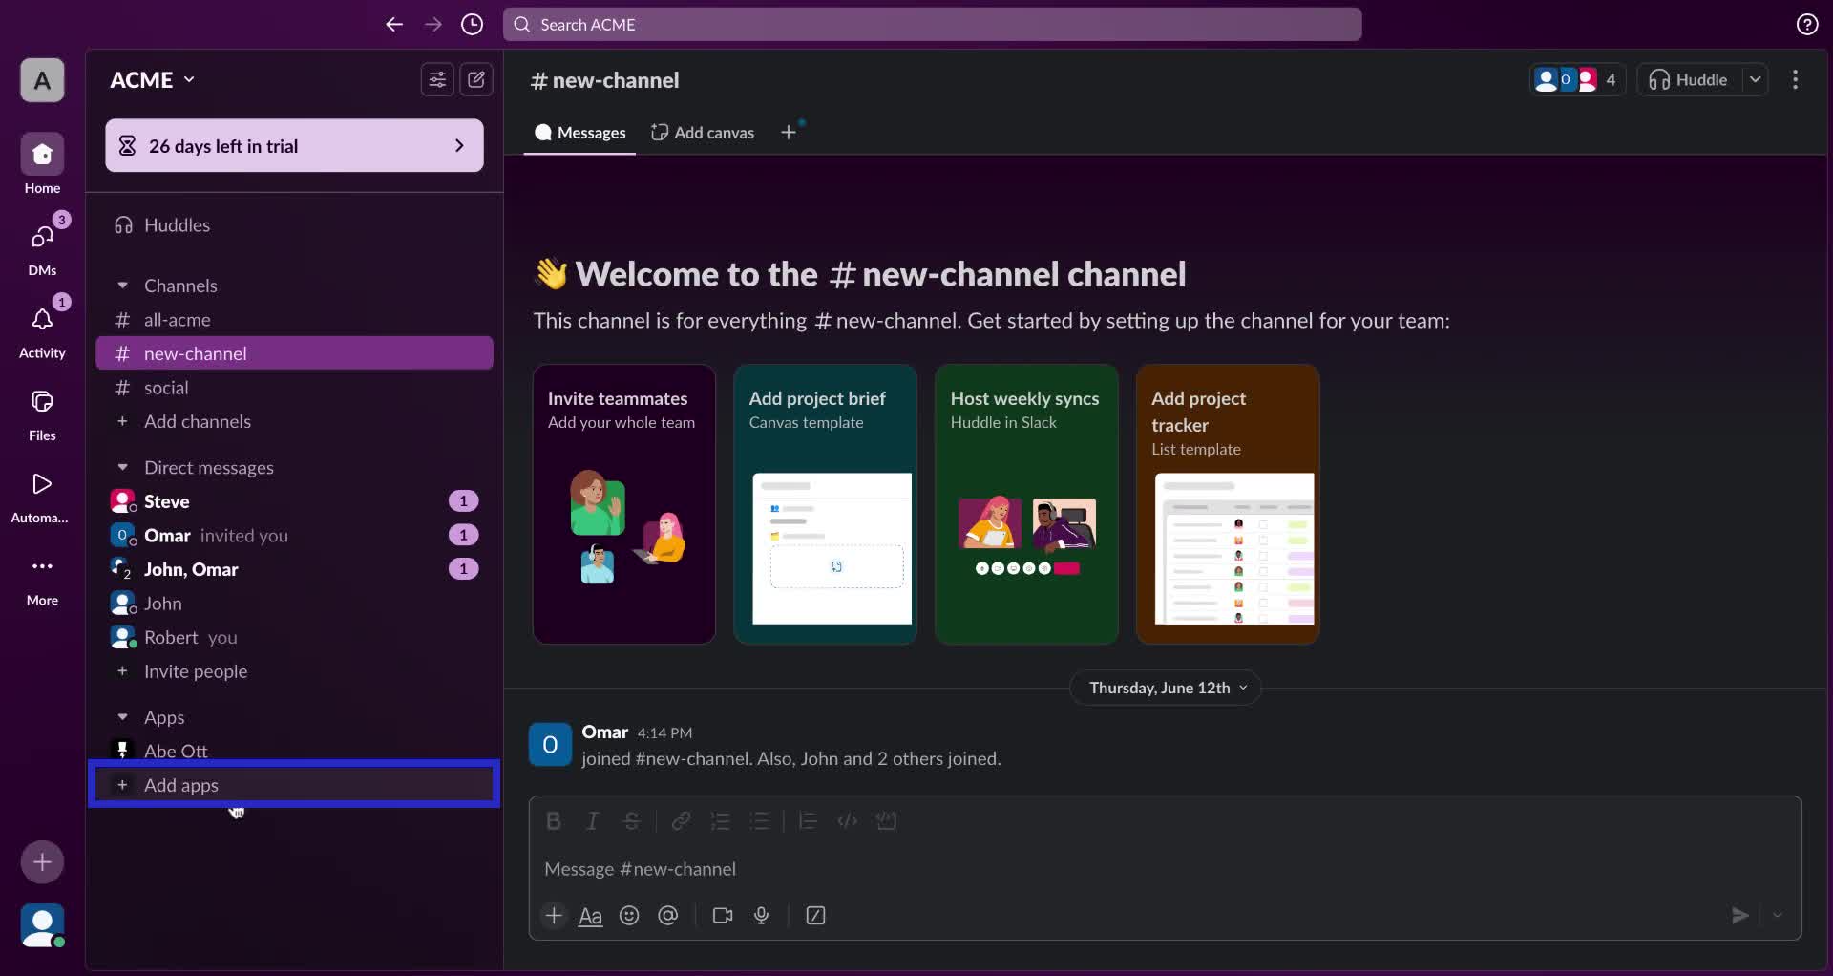Switch to the Add canvas tab
This screenshot has width=1833, height=976.
tap(703, 132)
